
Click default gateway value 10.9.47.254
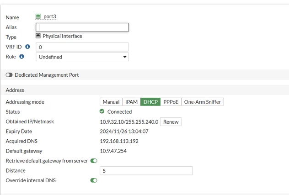[113, 151]
